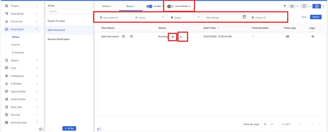
Task: Expand the Project menu chevron
Action: 37,6
